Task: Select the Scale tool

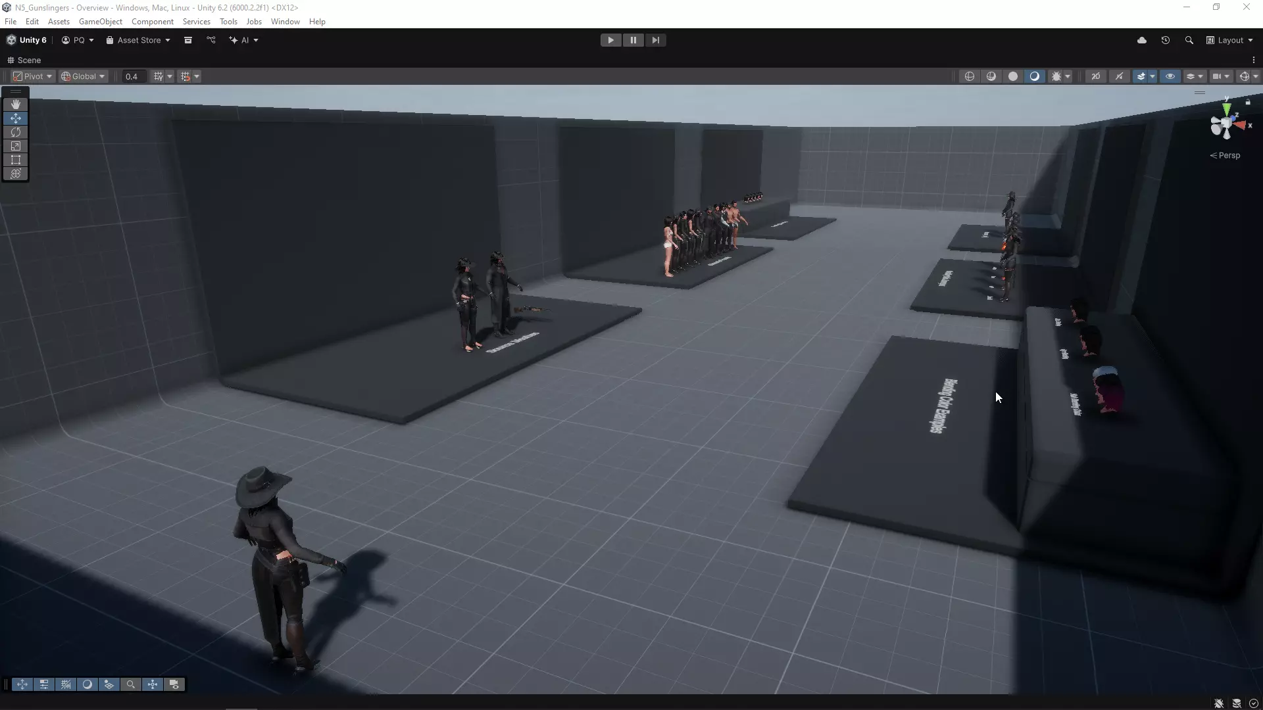Action: click(16, 146)
